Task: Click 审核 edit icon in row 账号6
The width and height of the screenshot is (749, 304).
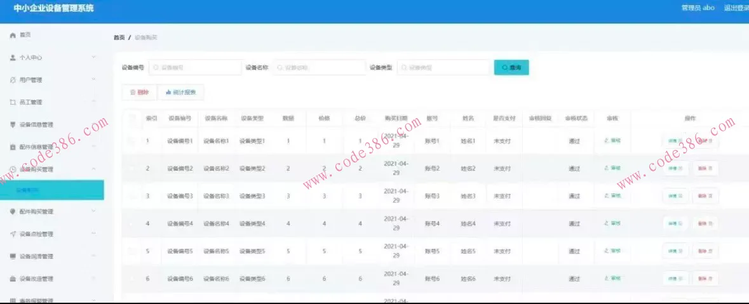Action: point(607,278)
